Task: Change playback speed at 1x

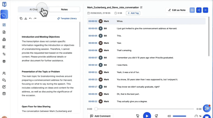Action: pyautogui.click(x=198, y=116)
